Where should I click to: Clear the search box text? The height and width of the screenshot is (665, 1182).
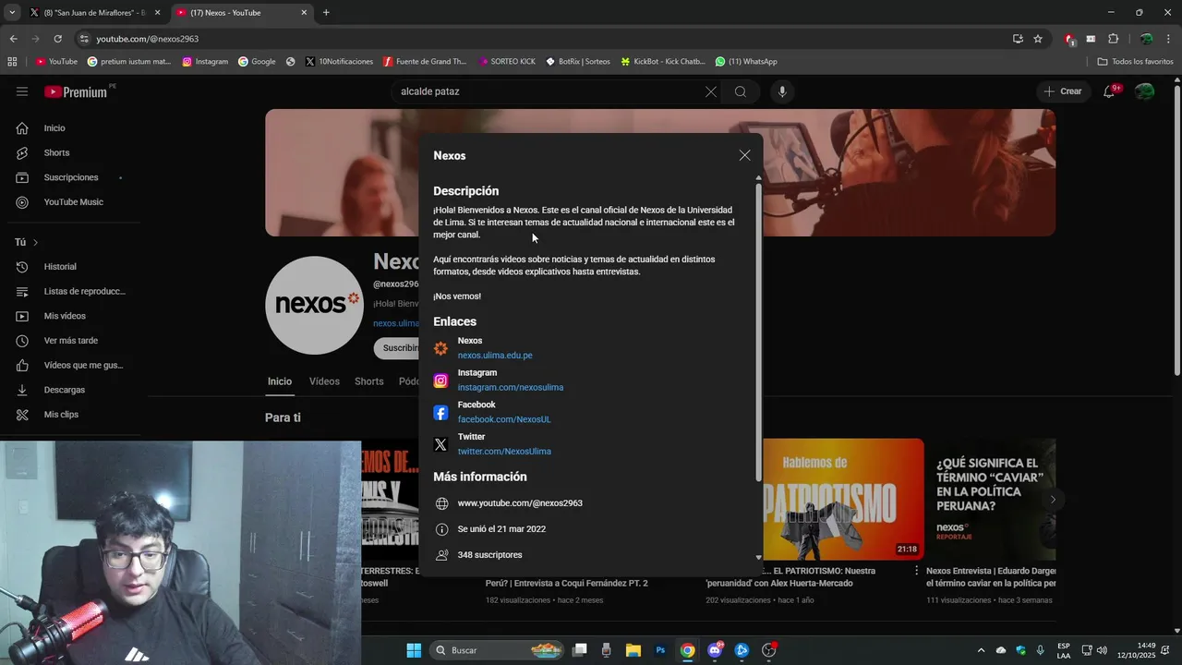[710, 91]
